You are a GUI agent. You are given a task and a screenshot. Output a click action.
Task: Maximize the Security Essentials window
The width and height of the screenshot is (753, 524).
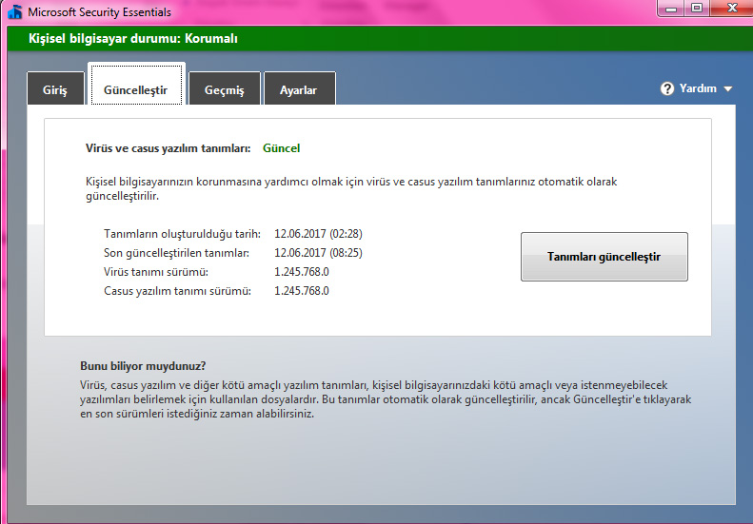pyautogui.click(x=697, y=9)
